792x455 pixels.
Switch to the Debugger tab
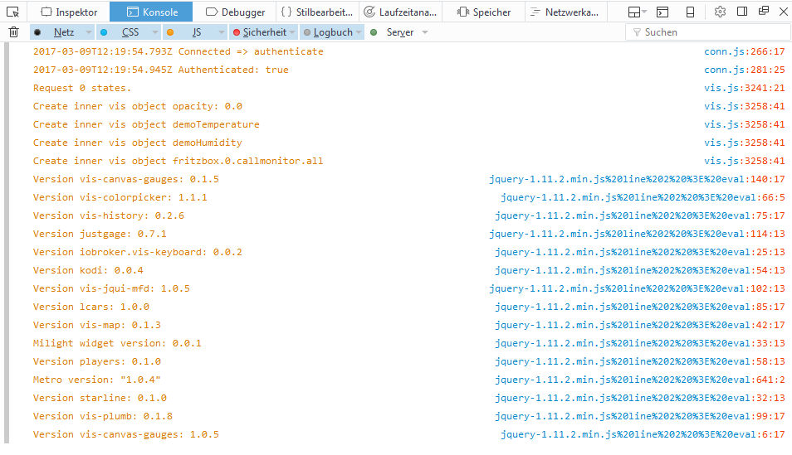tap(237, 12)
